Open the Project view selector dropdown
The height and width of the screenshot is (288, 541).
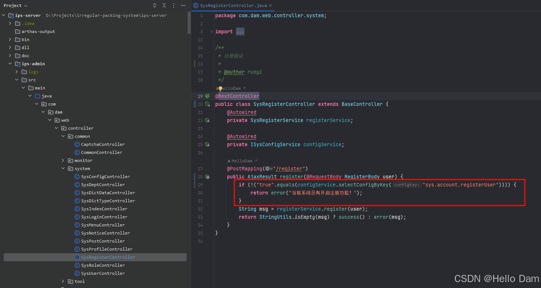[x=16, y=5]
